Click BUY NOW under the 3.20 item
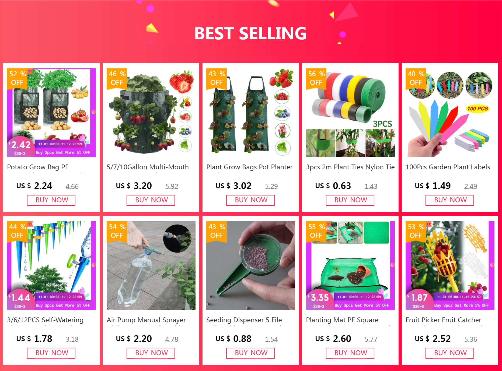 click(x=151, y=200)
